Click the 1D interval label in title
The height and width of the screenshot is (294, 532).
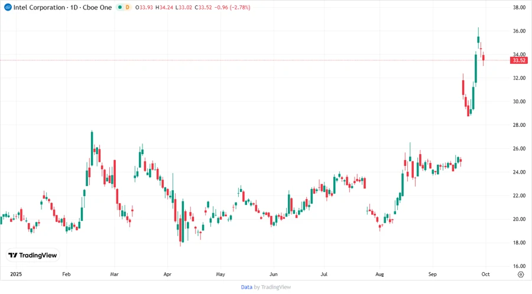[x=74, y=7]
